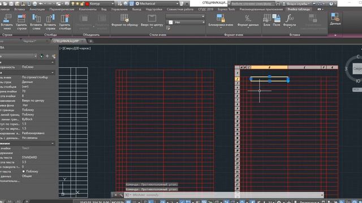
Task: Expand the Данные panel arrow
Action: click(335, 35)
